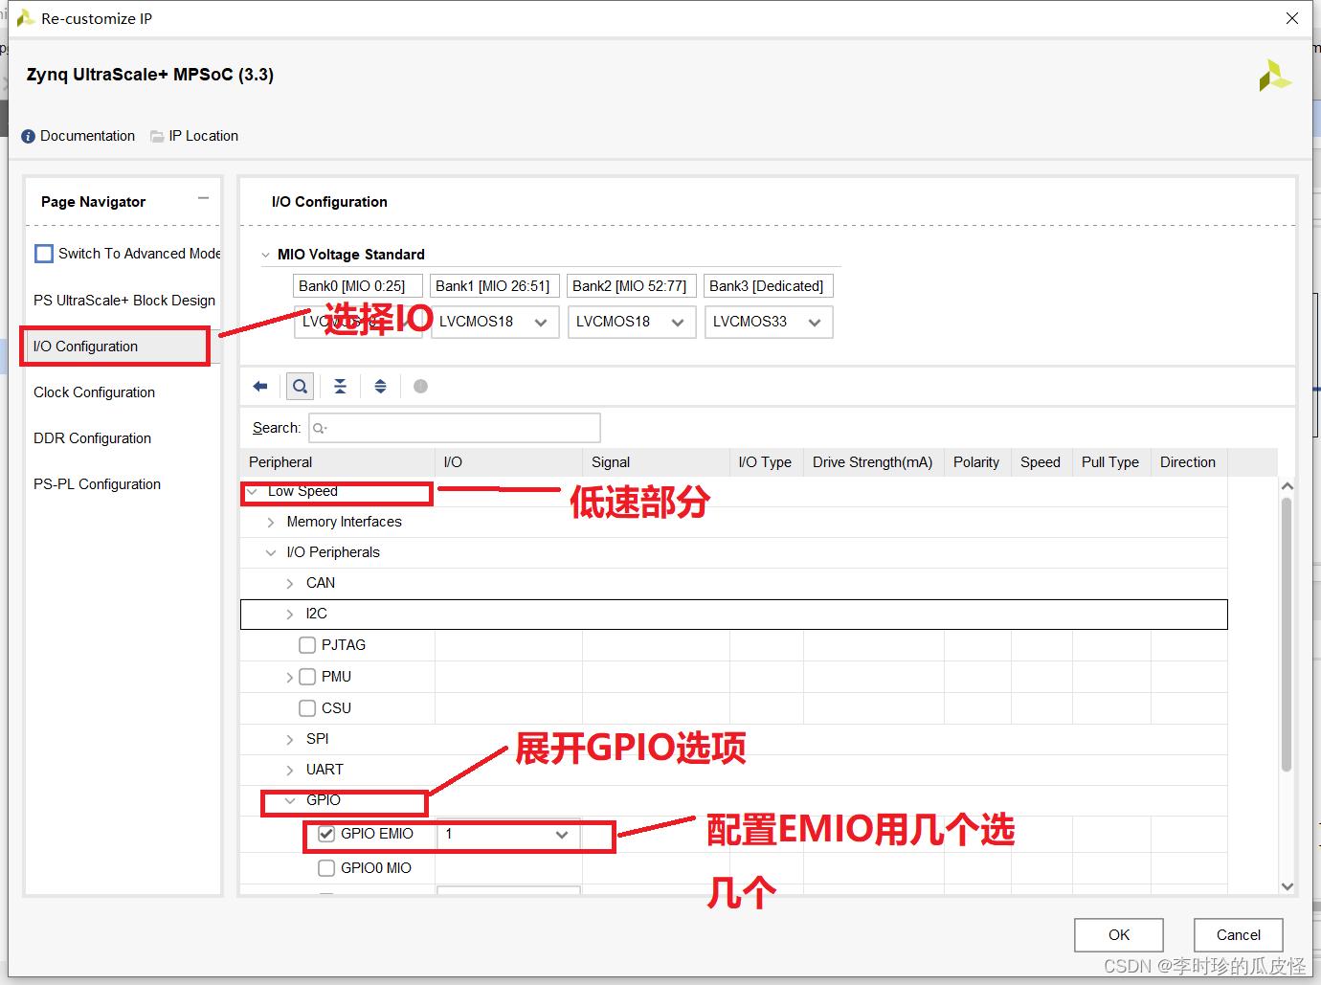Expand the Memory Interfaces tree node
The height and width of the screenshot is (985, 1321).
(x=271, y=522)
